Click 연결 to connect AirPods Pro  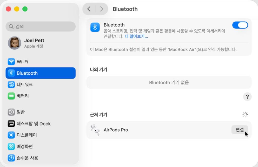coord(240,130)
